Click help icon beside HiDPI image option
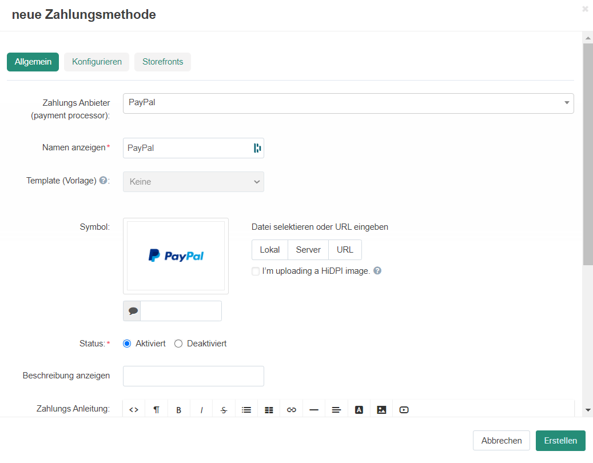 [377, 270]
